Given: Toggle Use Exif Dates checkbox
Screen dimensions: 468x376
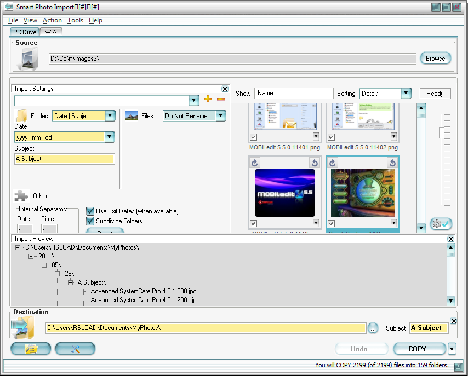Looking at the screenshot, I should point(90,211).
